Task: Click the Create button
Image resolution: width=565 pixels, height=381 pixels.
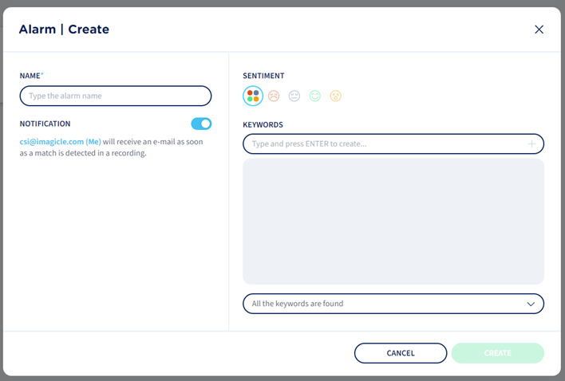Action: pyautogui.click(x=497, y=353)
